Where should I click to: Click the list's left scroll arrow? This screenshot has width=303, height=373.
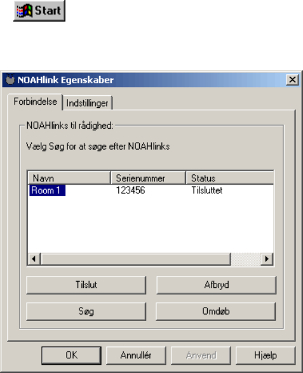click(x=34, y=259)
